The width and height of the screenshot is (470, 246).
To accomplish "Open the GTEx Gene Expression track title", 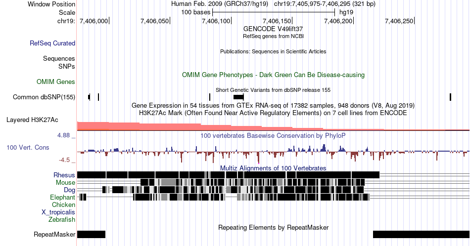I will (273, 106).
